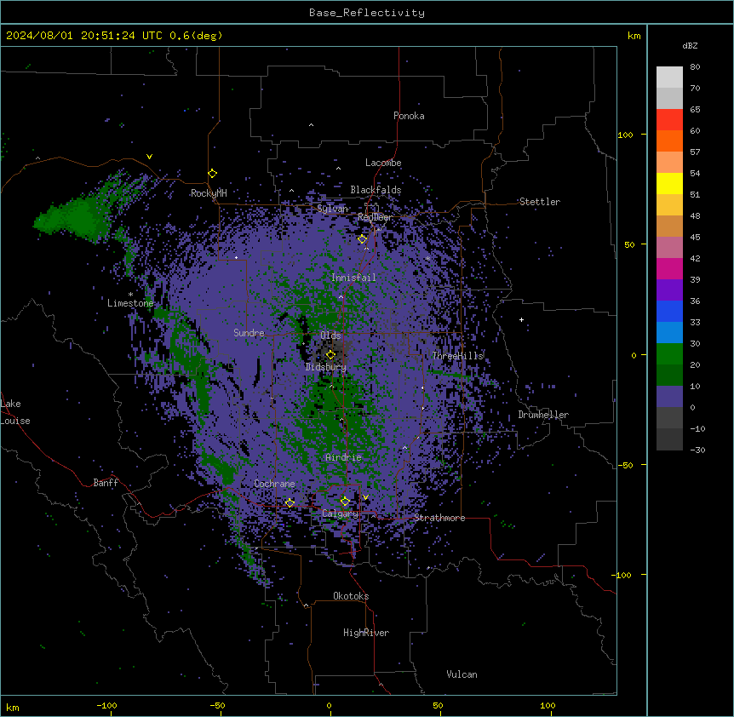
Task: Select the Lacombe city label
Action: [383, 163]
